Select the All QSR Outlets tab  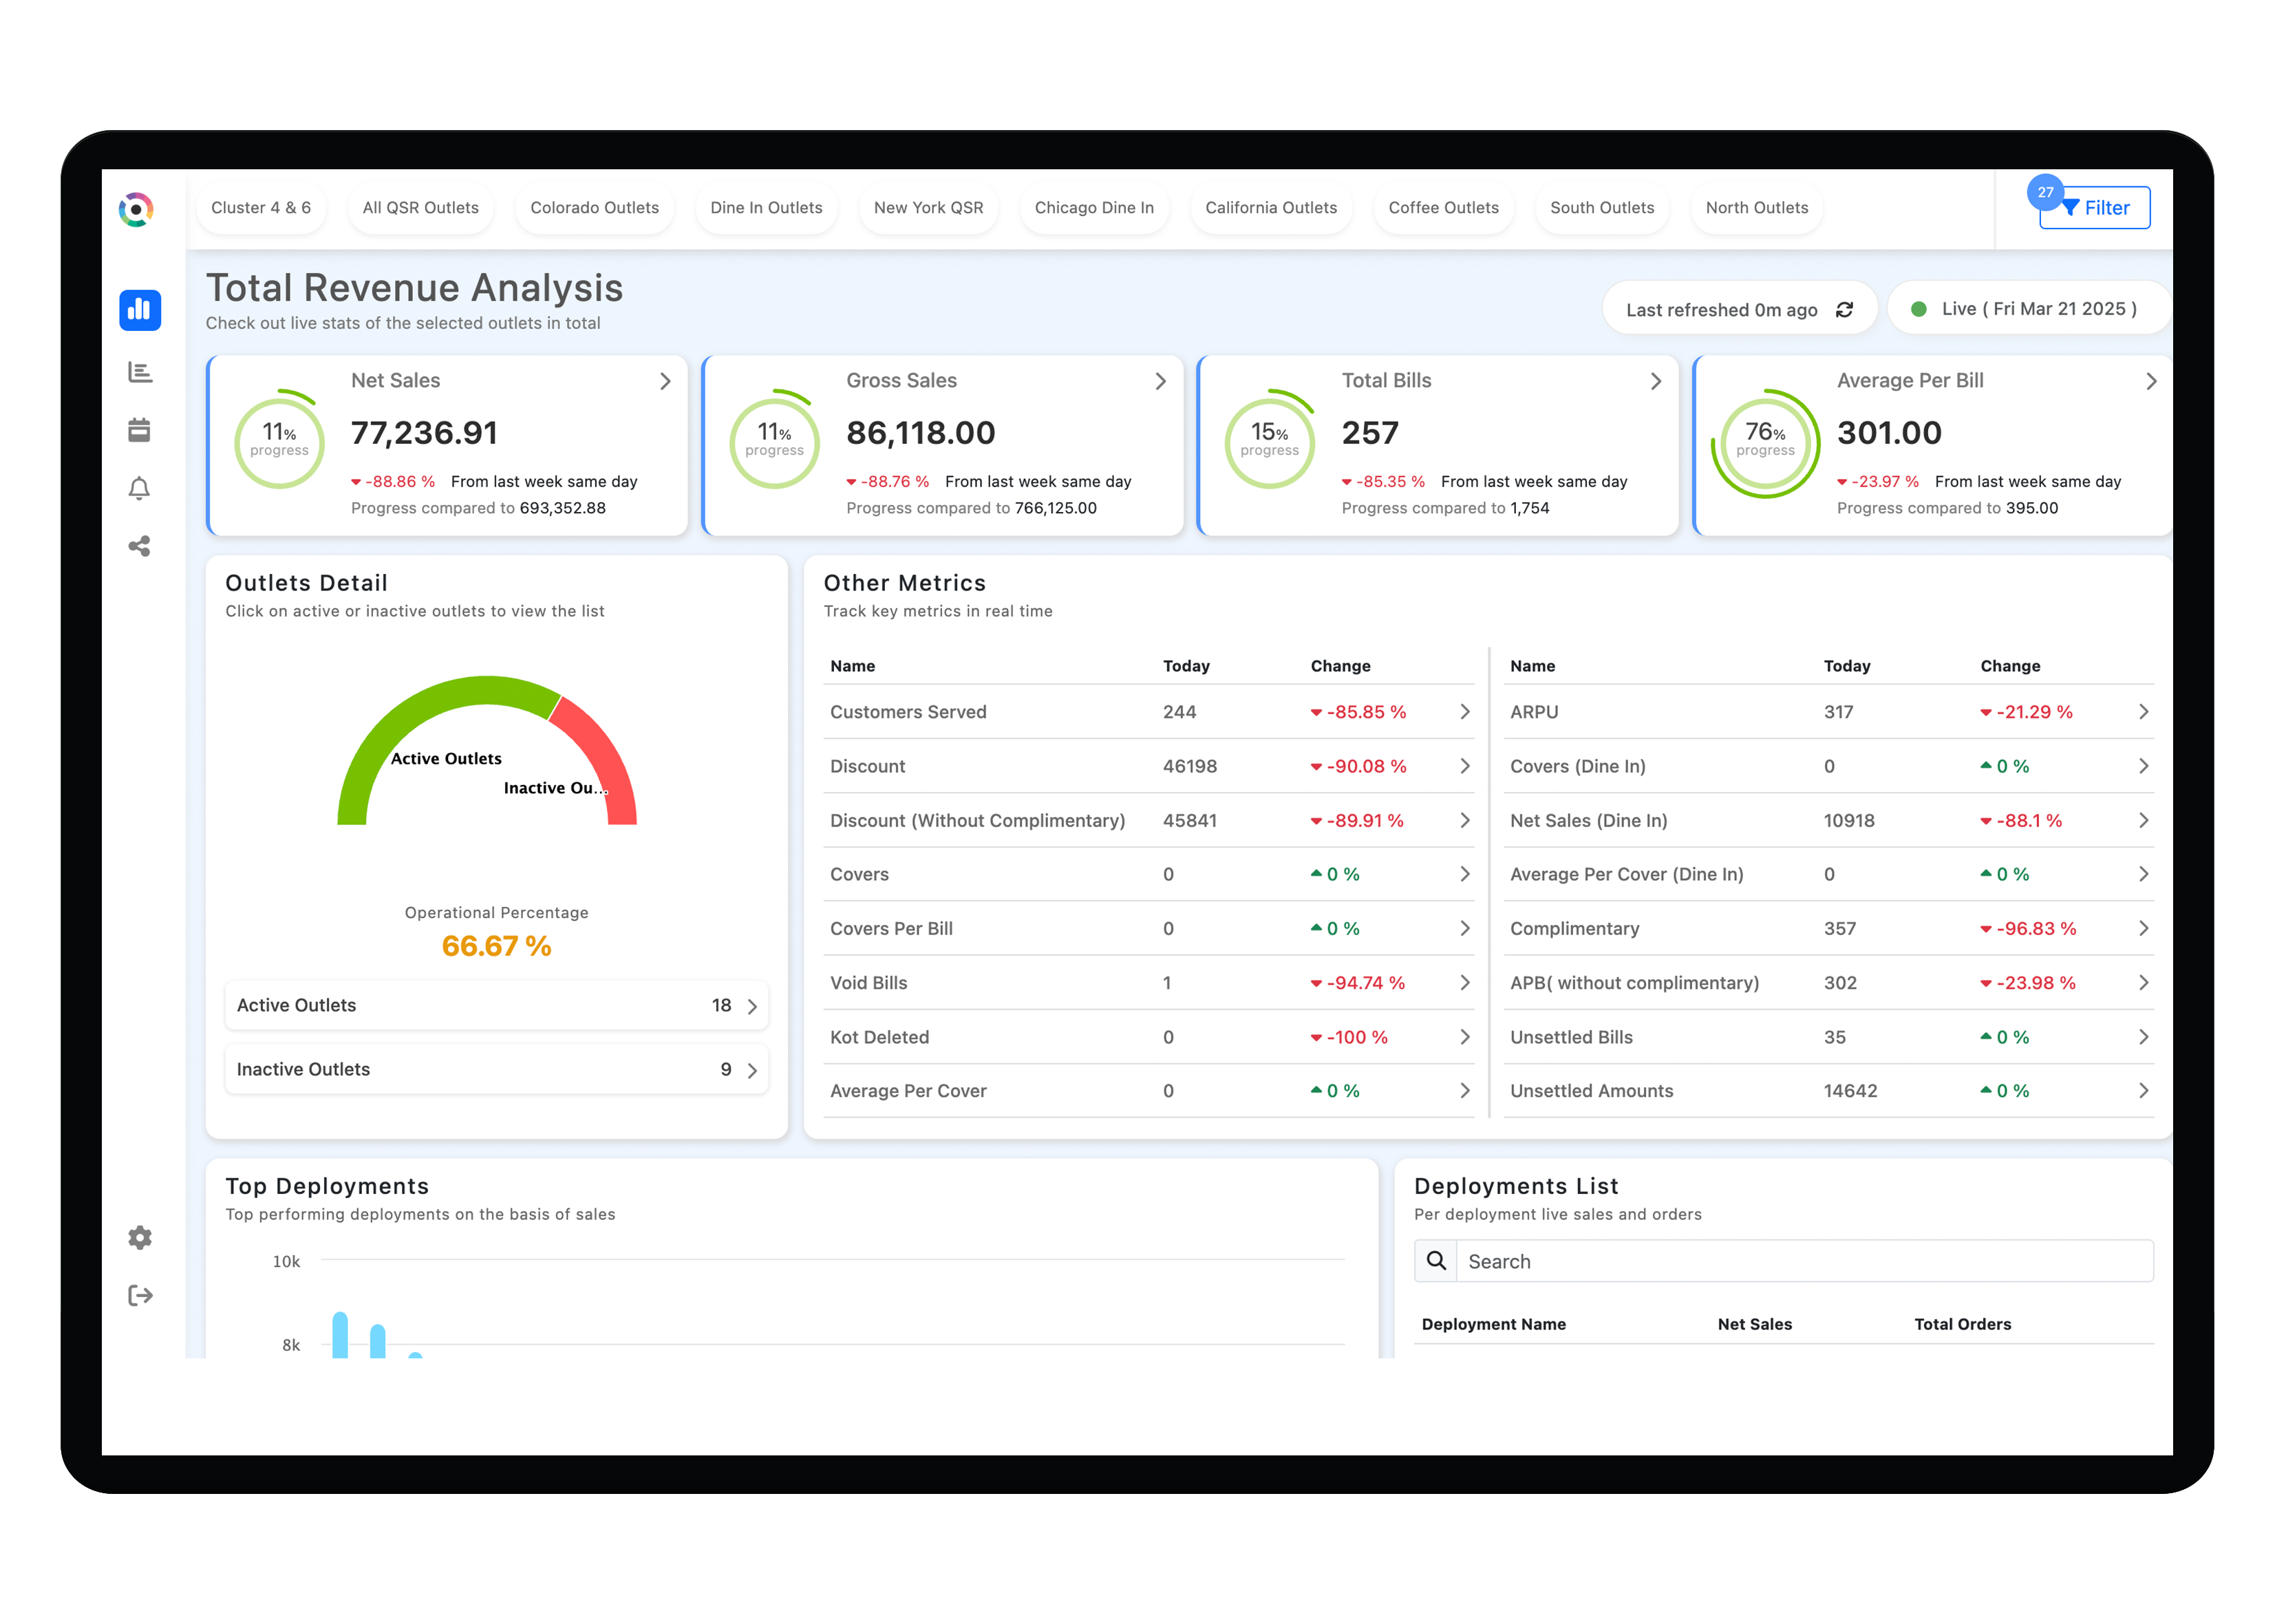[420, 208]
